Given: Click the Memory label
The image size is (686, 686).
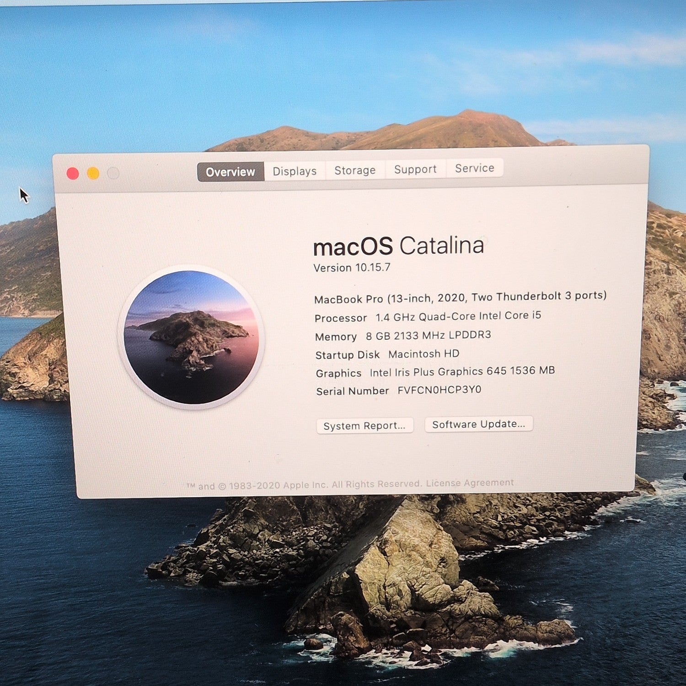Looking at the screenshot, I should pos(336,337).
